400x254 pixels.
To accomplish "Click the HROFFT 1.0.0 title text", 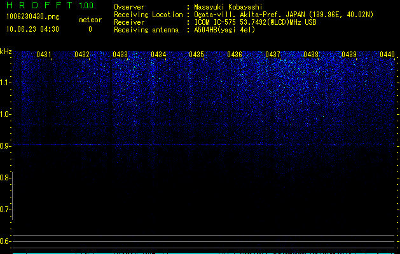I will pos(50,5).
